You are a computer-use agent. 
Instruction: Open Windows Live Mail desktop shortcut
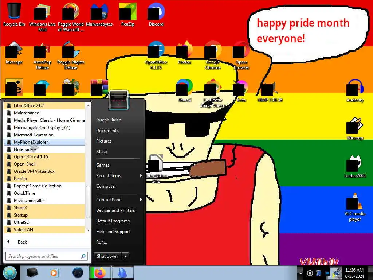pos(42,17)
